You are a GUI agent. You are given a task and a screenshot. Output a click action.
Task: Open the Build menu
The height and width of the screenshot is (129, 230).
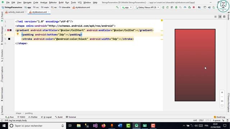coord(61,3)
